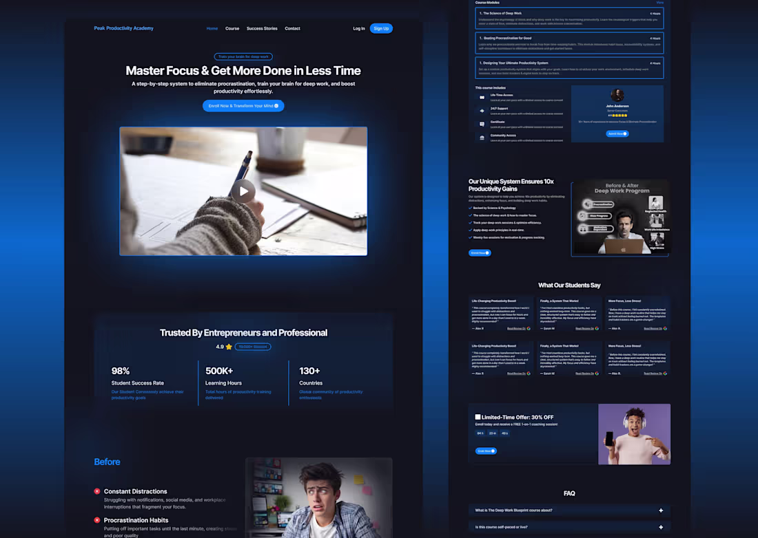Screen dimensions: 758x538
Task: Click red X icon beside Constant Distractions
Action: tap(97, 491)
